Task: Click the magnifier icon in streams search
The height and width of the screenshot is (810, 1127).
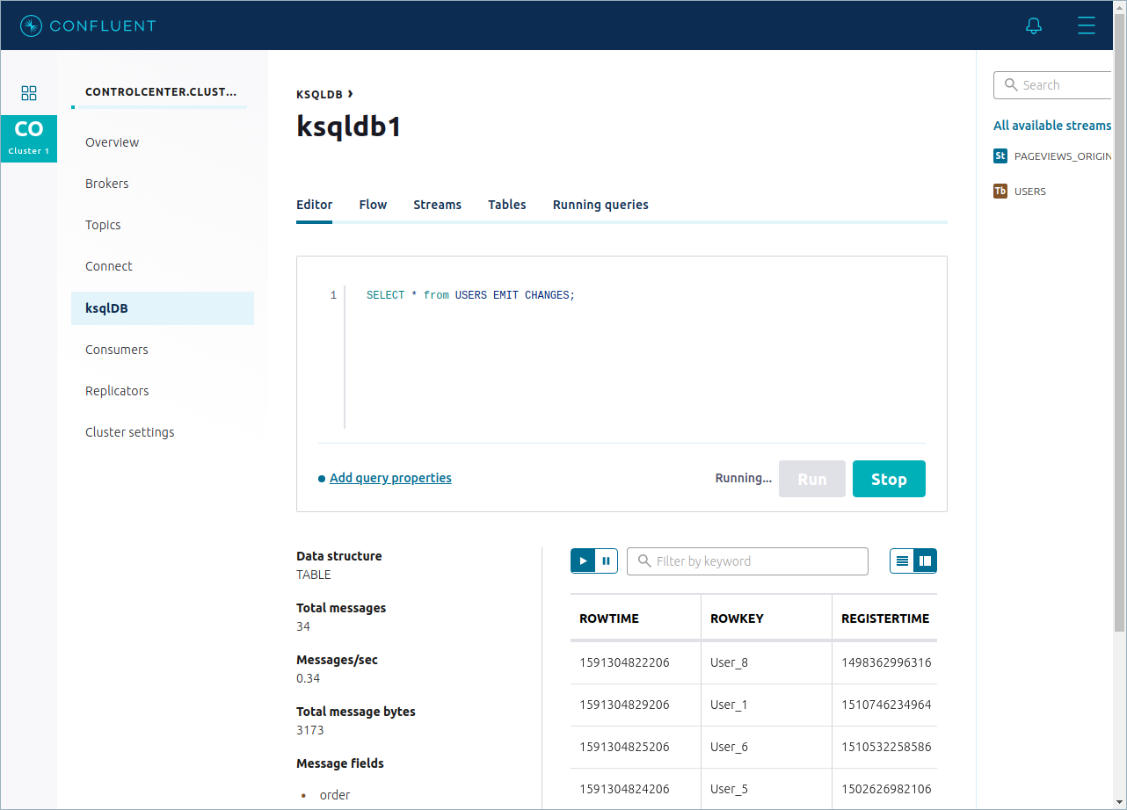Action: point(1011,85)
